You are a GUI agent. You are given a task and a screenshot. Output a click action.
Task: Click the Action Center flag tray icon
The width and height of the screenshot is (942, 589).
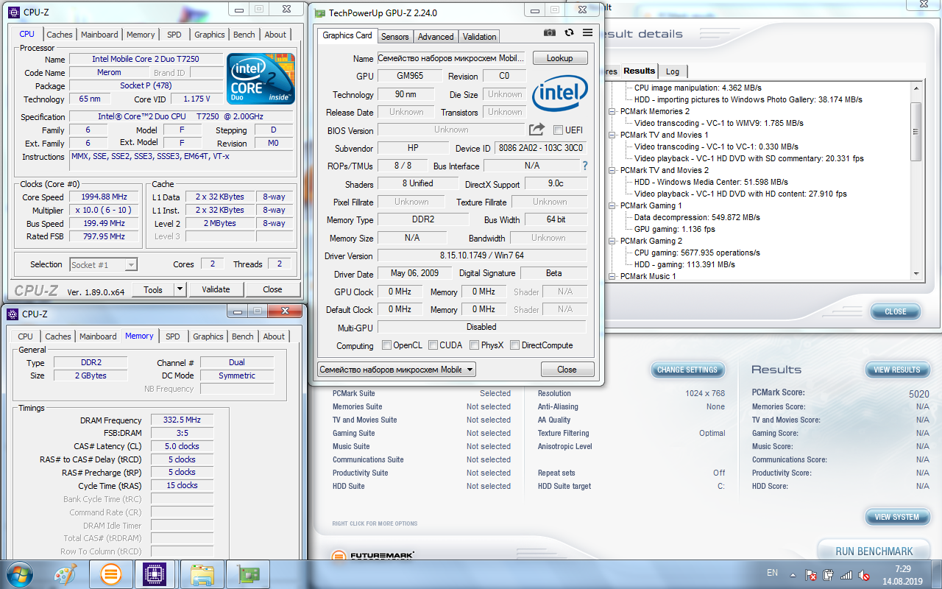[811, 575]
